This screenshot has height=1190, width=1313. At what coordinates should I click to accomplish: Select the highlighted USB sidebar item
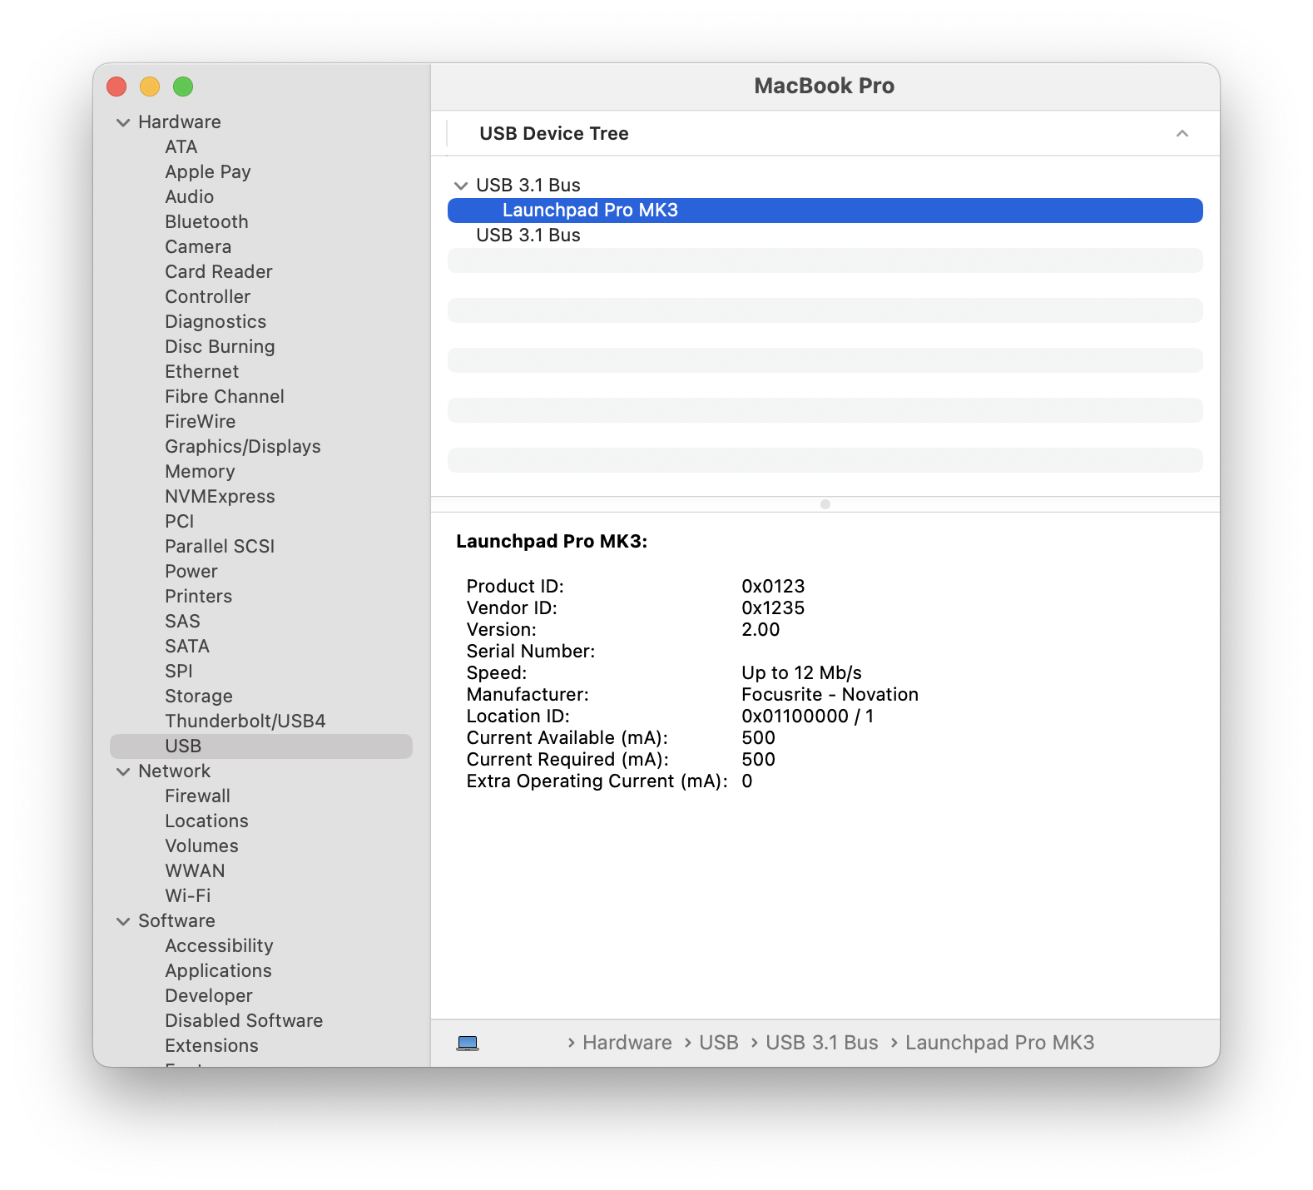[x=261, y=746]
